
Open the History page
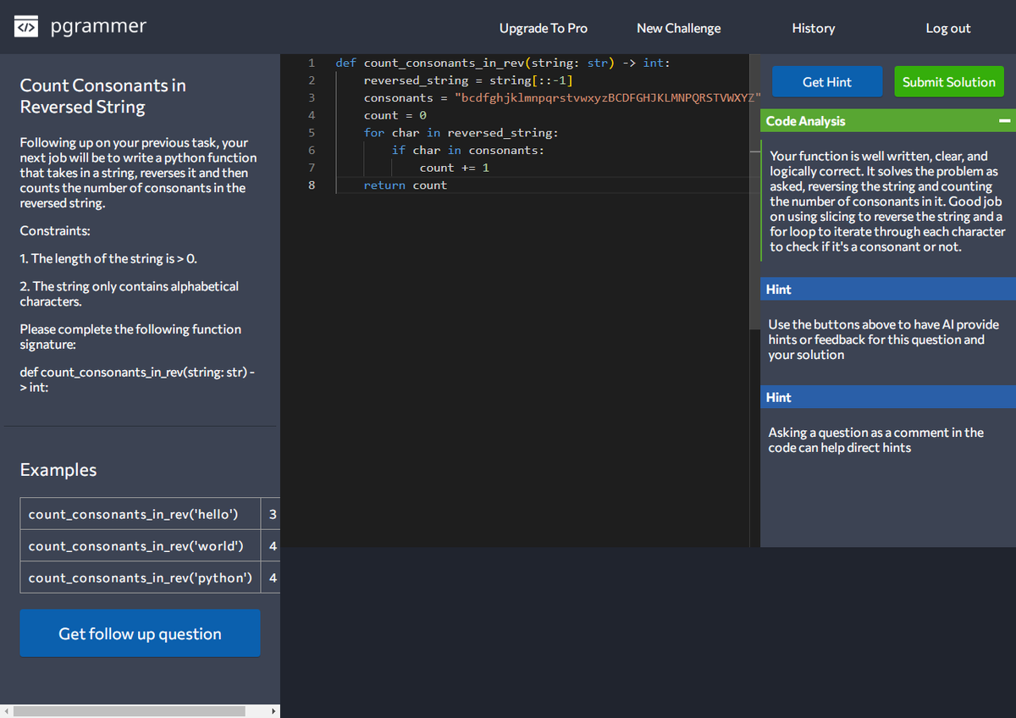point(813,28)
